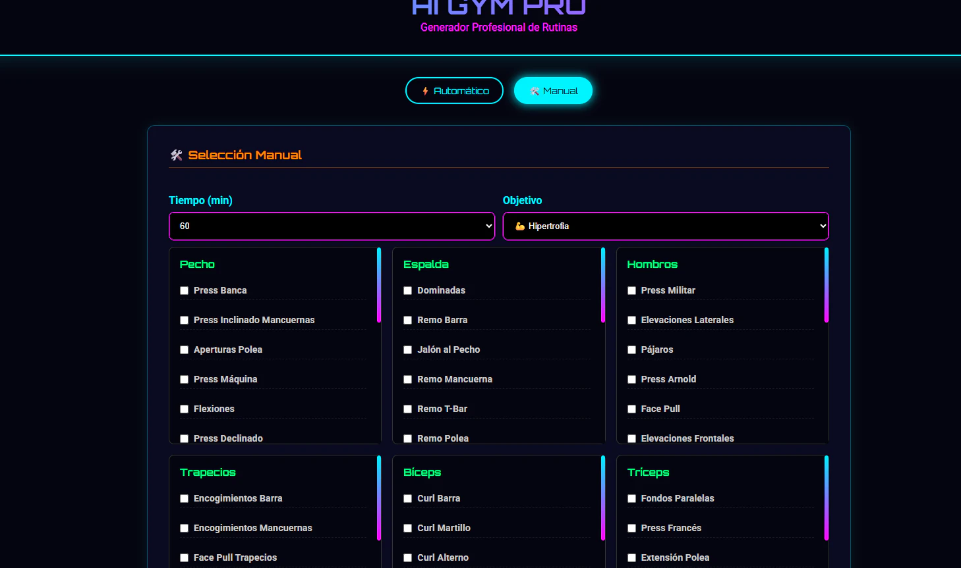Check the Face Pull checkbox in Hombros
Viewport: 961px width, 568px height.
[632, 409]
